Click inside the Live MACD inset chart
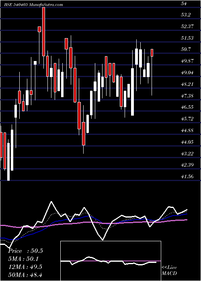This screenshot has width=201, height=281. click(111, 261)
